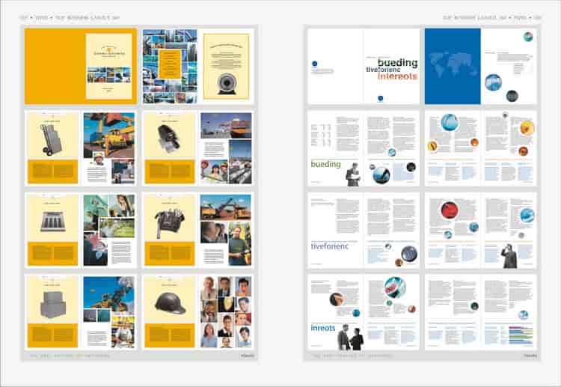The image size is (561, 387).
Task: Click the green 'bueding' section heading
Action: 325,164
